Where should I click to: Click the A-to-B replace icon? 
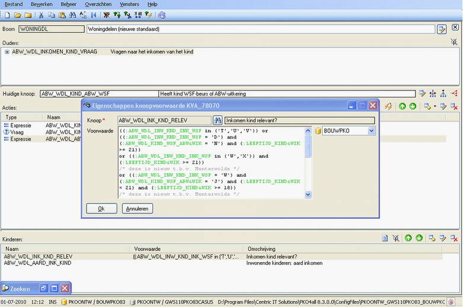83,15
